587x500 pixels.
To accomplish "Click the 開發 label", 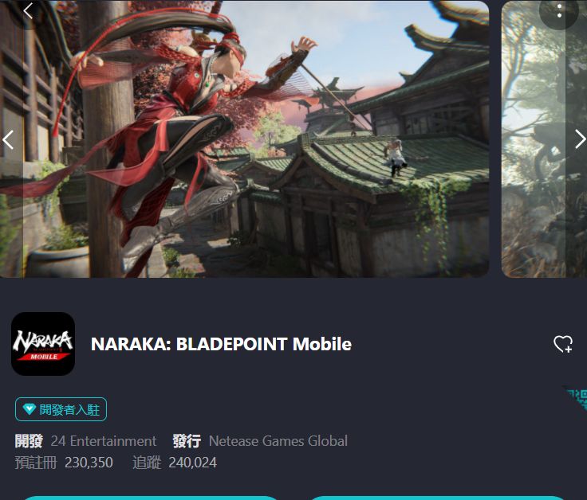I will click(x=29, y=441).
